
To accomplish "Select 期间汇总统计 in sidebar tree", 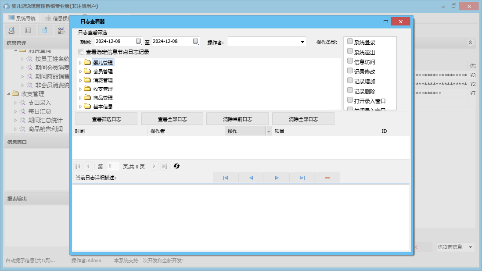I will [x=45, y=120].
